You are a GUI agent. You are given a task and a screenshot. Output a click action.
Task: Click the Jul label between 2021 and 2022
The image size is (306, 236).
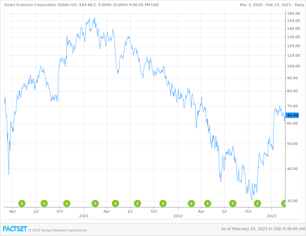tap(130, 211)
